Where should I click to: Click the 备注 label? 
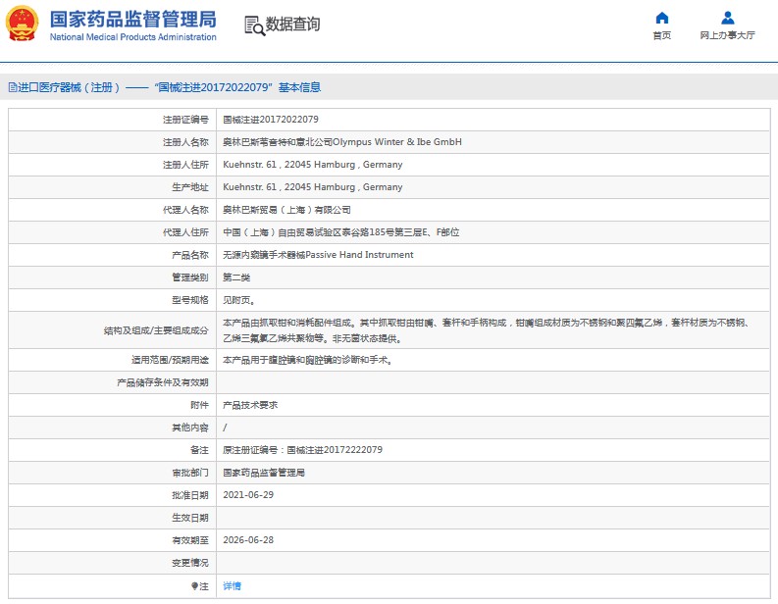tap(199, 450)
